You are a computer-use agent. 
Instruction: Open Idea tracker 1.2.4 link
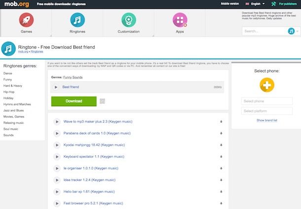(x=89, y=180)
